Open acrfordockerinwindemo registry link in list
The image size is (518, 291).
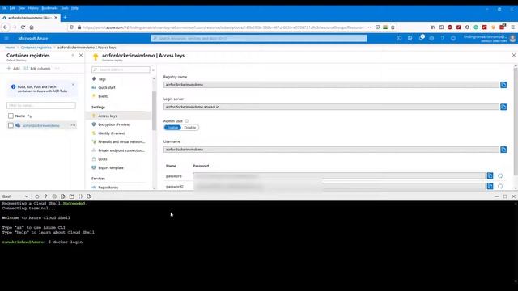41,126
